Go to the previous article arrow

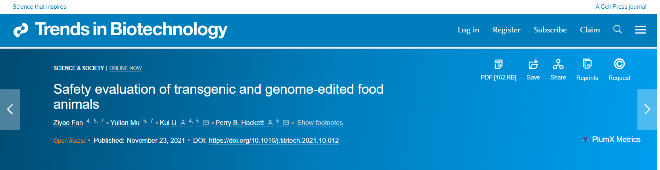[10, 110]
